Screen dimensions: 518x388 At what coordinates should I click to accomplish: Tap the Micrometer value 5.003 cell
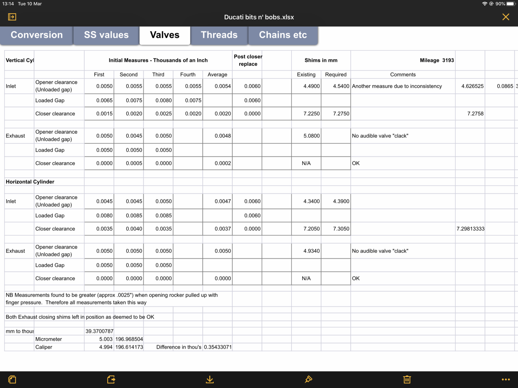99,339
